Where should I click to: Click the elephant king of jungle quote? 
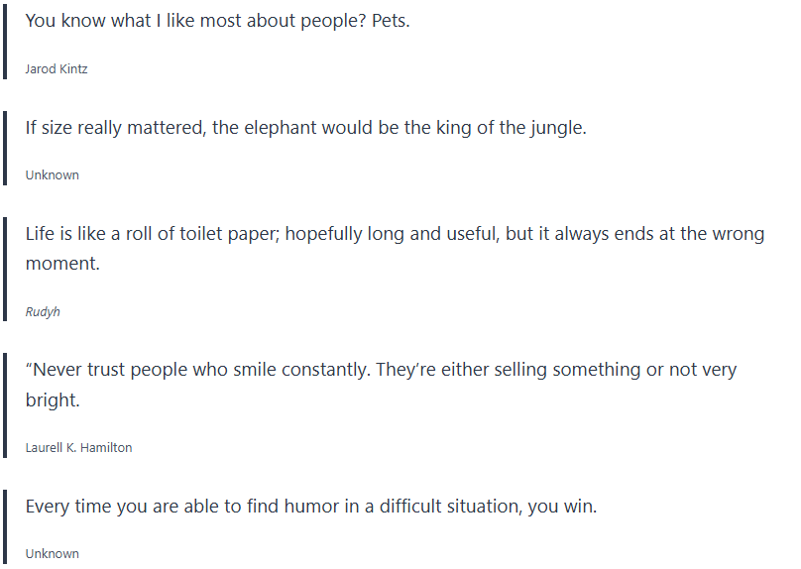[x=305, y=128]
